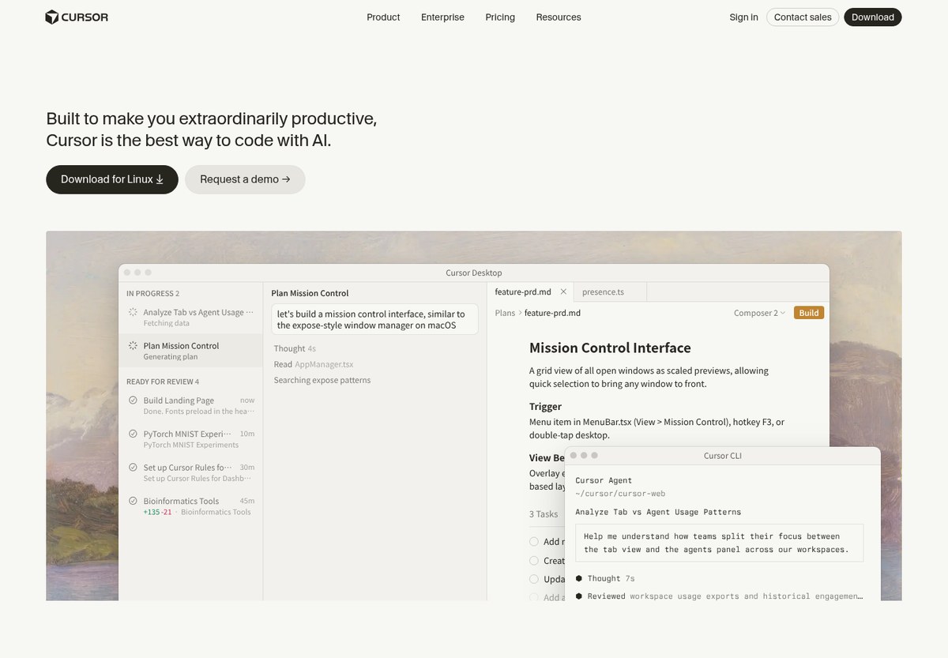Click Download button in header
948x658 pixels.
tap(873, 17)
